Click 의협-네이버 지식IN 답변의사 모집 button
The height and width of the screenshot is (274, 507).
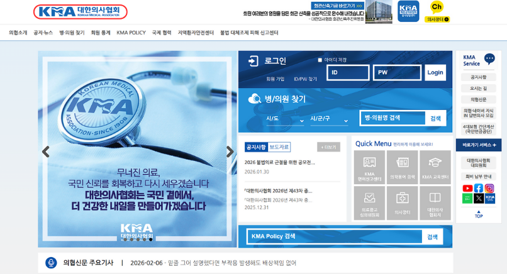point(479,112)
